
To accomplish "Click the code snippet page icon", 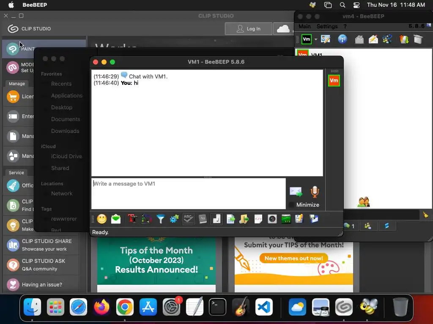I will [x=258, y=219].
